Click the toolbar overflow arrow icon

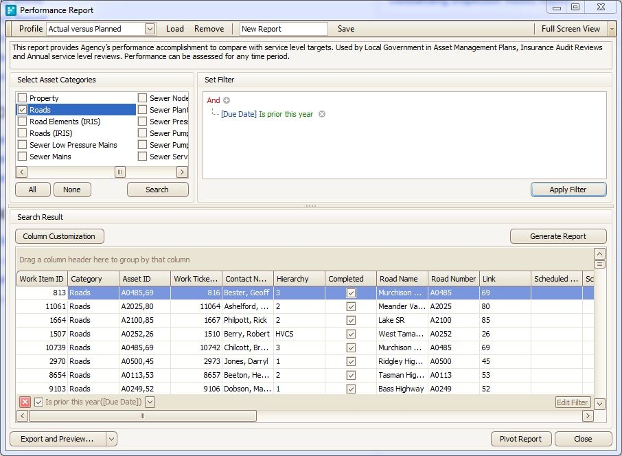click(612, 29)
